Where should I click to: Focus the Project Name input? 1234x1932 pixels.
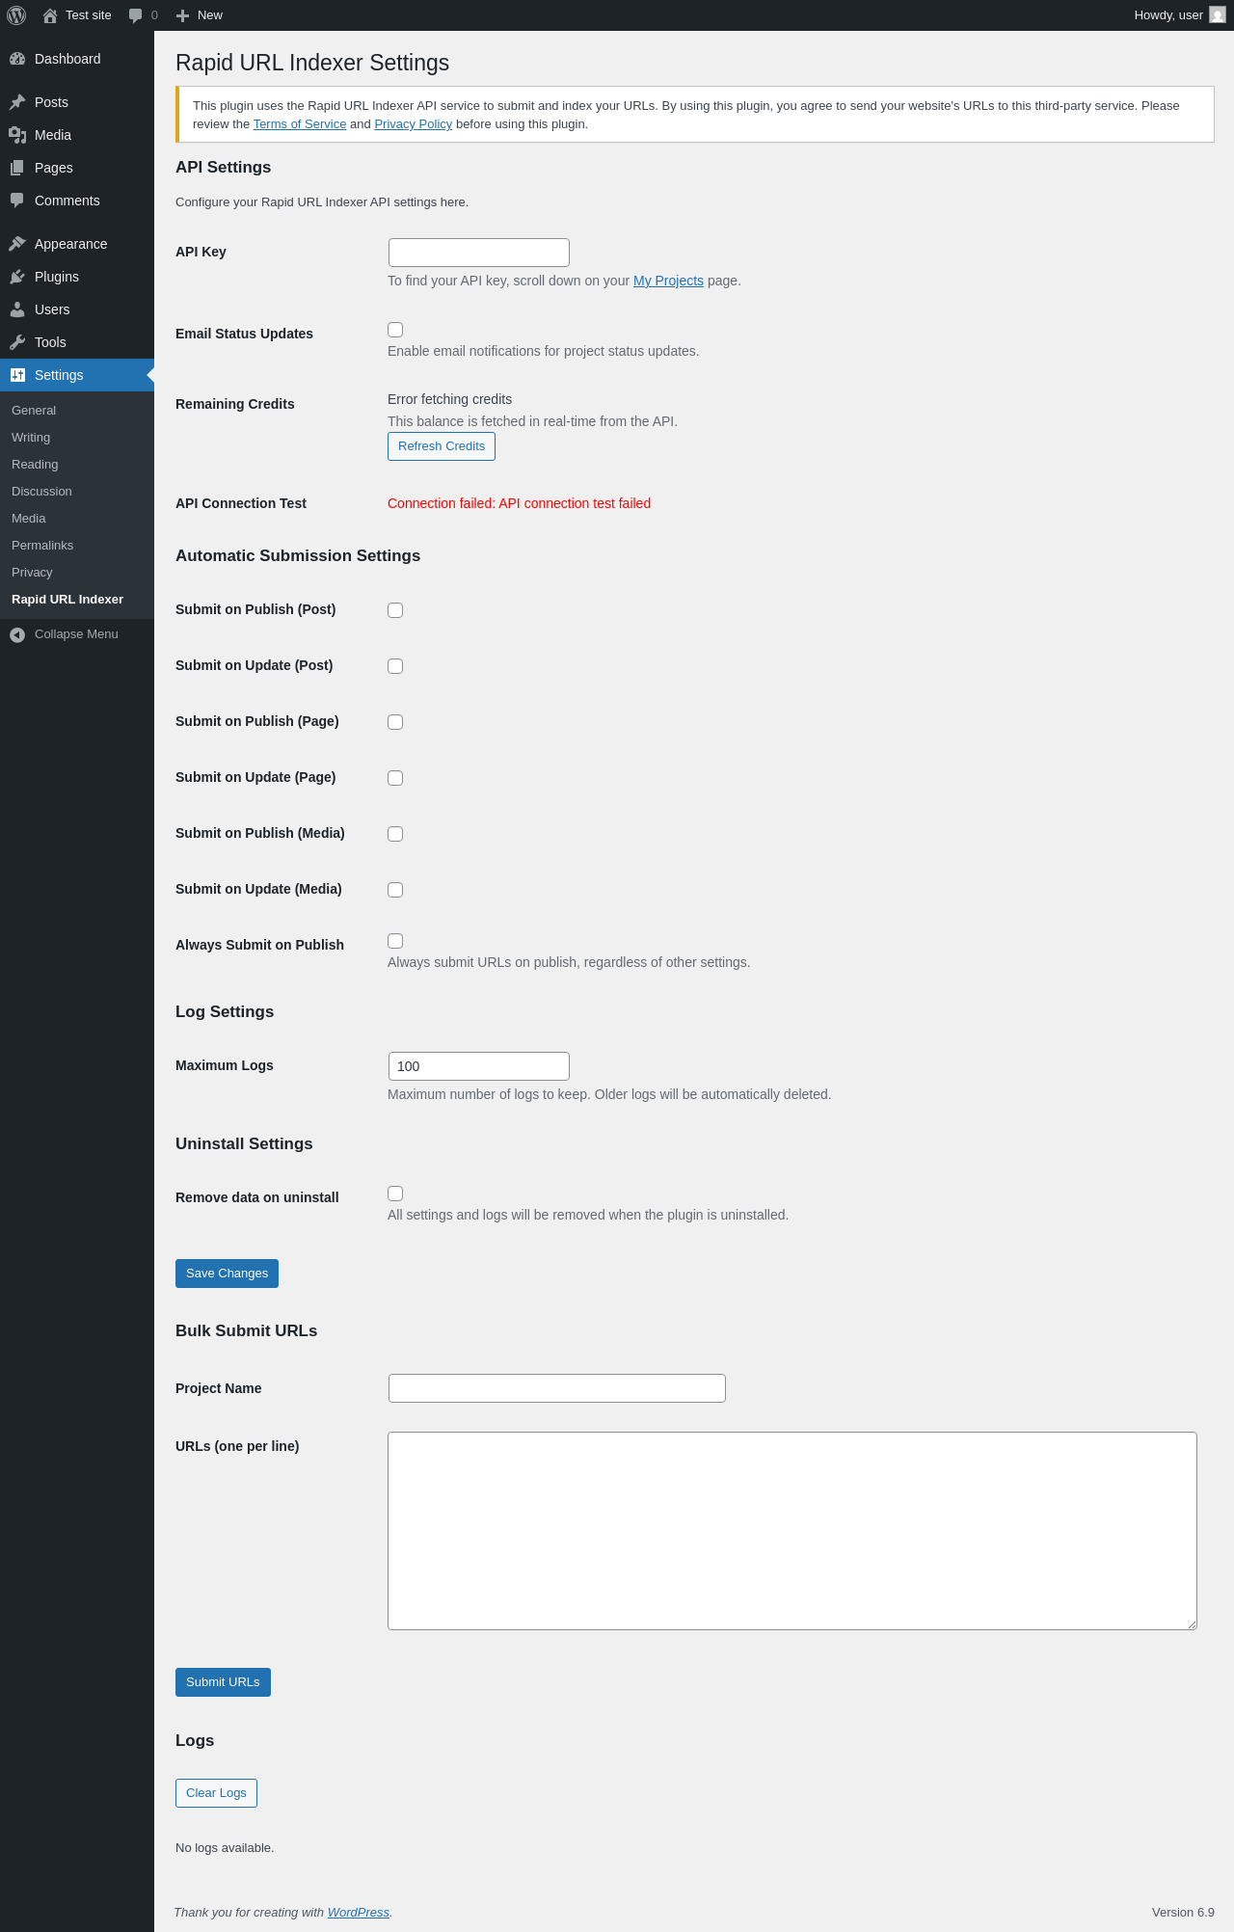(x=557, y=1388)
